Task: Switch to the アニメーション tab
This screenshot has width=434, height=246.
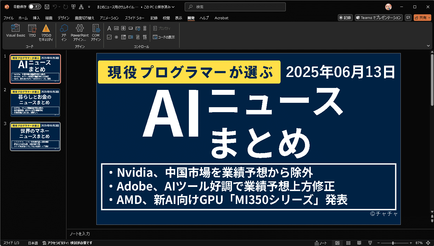Action: click(109, 18)
